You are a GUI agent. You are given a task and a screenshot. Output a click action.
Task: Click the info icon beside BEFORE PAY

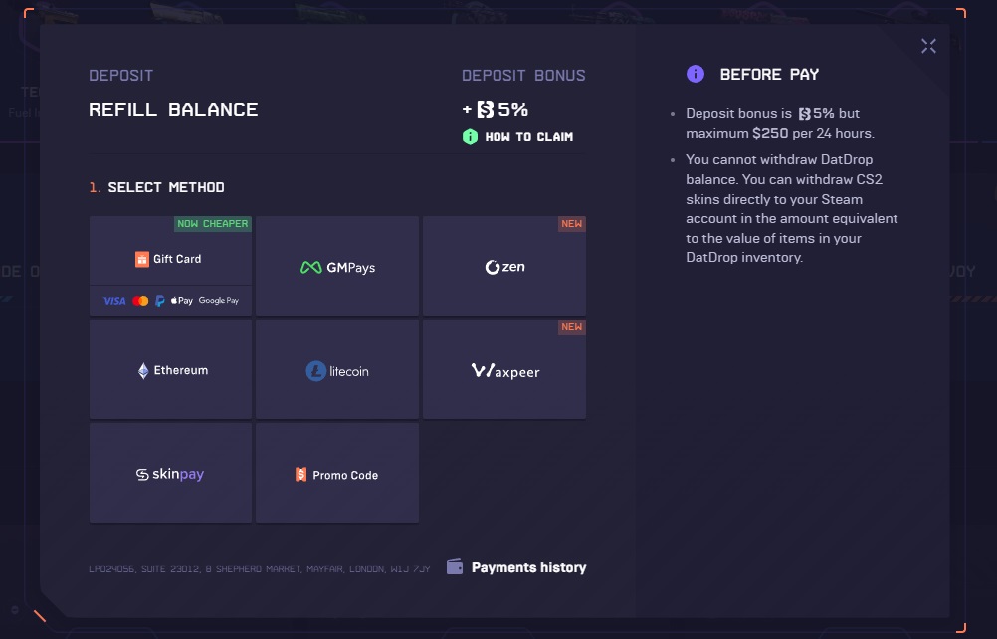coord(694,74)
